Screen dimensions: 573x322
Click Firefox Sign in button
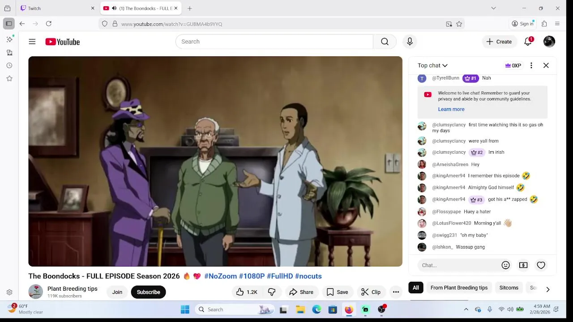point(523,24)
